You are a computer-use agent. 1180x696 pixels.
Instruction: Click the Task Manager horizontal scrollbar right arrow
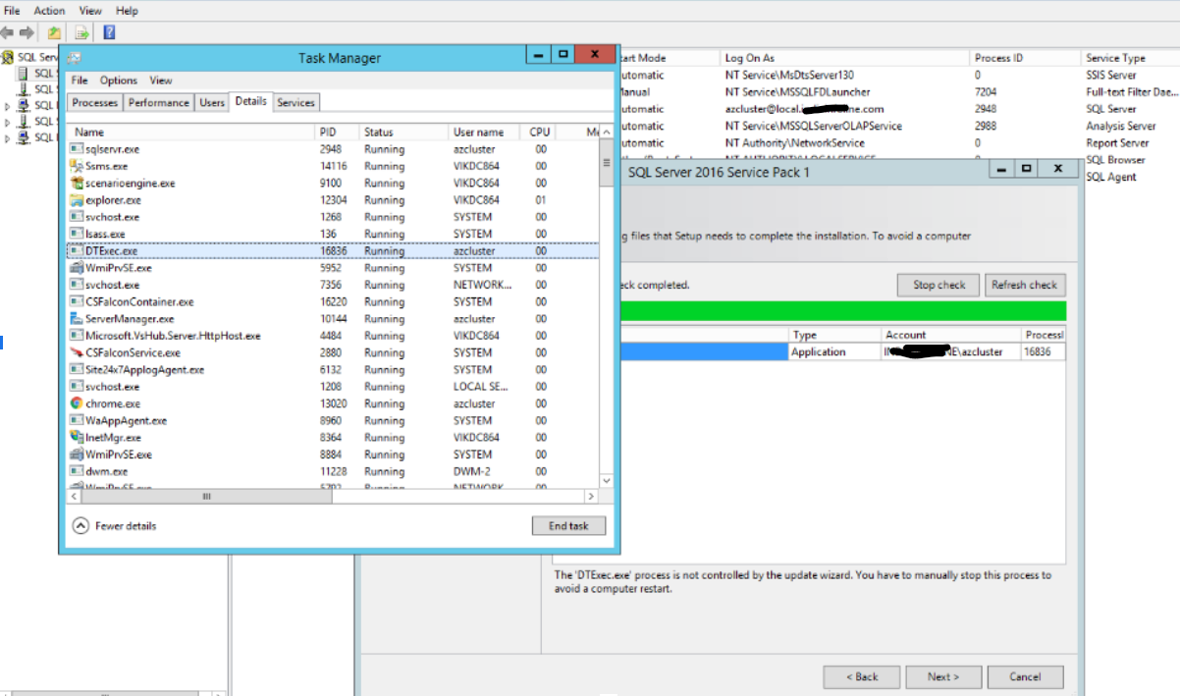(x=591, y=497)
